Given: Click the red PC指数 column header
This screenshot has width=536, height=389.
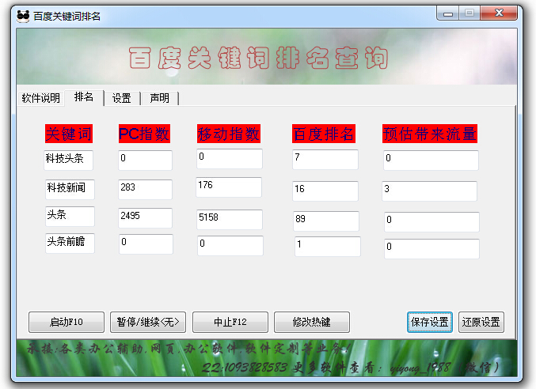Looking at the screenshot, I should (x=144, y=134).
